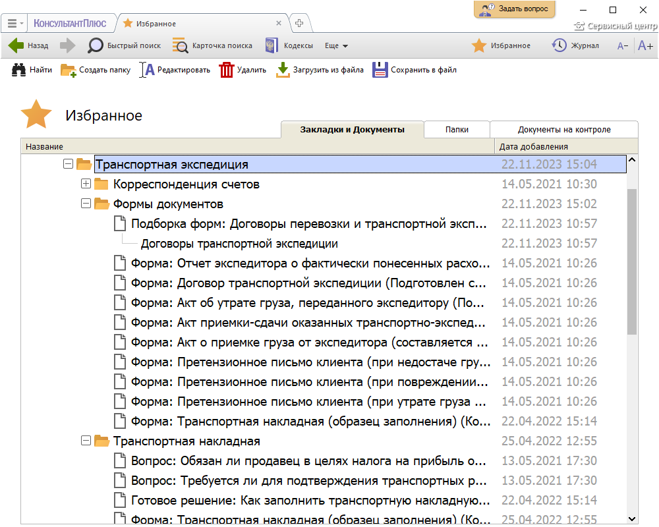Expand the Корреспонденция счетов folder
The image size is (659, 527).
click(86, 184)
